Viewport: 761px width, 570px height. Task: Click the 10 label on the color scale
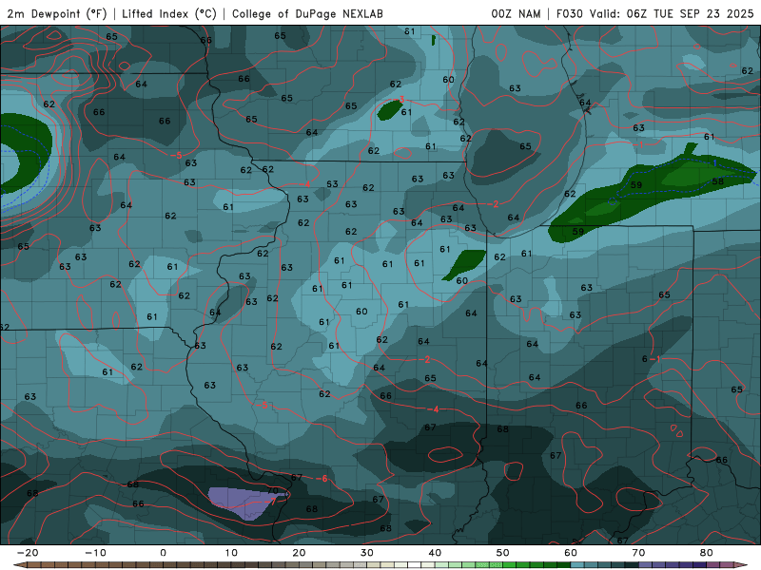[231, 553]
